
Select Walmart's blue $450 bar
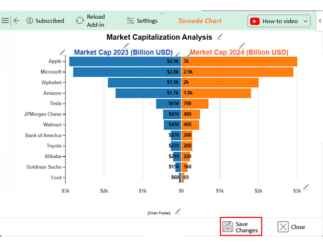[x=172, y=125]
